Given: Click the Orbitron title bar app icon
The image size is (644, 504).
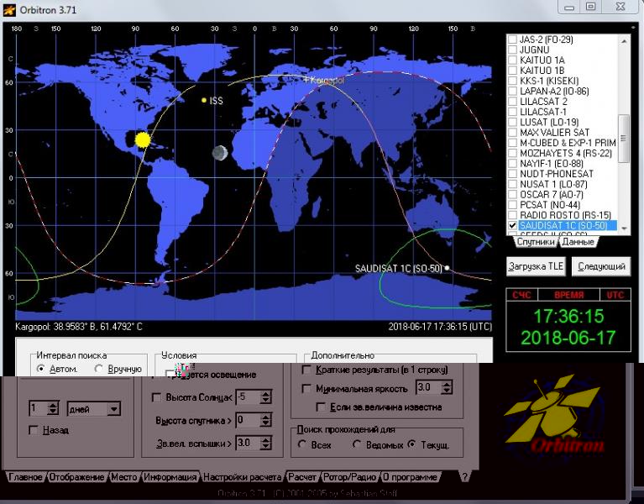Looking at the screenshot, I should tap(10, 8).
